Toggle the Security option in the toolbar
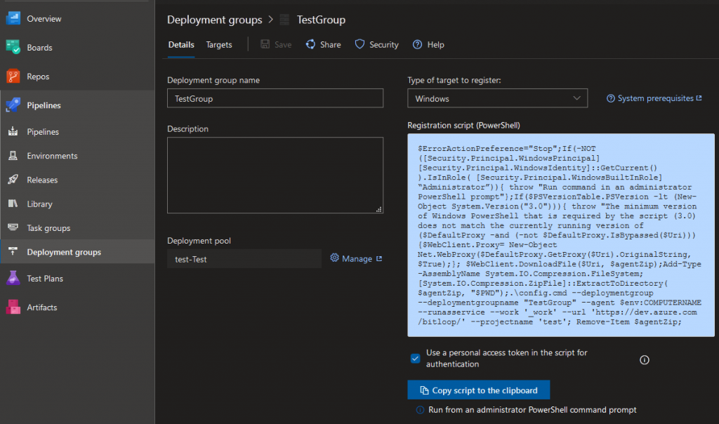Viewport: 719px width, 424px height. tap(377, 44)
